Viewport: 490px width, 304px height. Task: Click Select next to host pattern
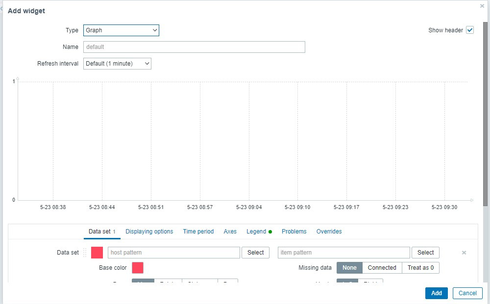click(255, 253)
